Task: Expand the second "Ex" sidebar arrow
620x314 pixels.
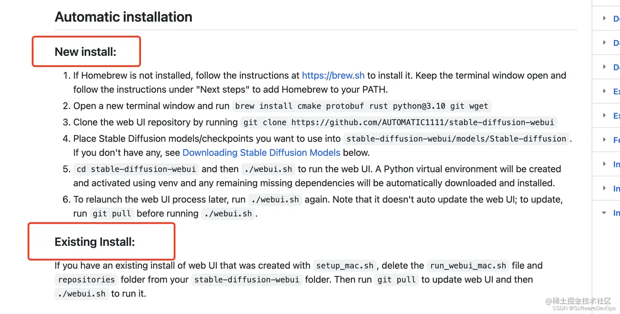Action: click(604, 115)
